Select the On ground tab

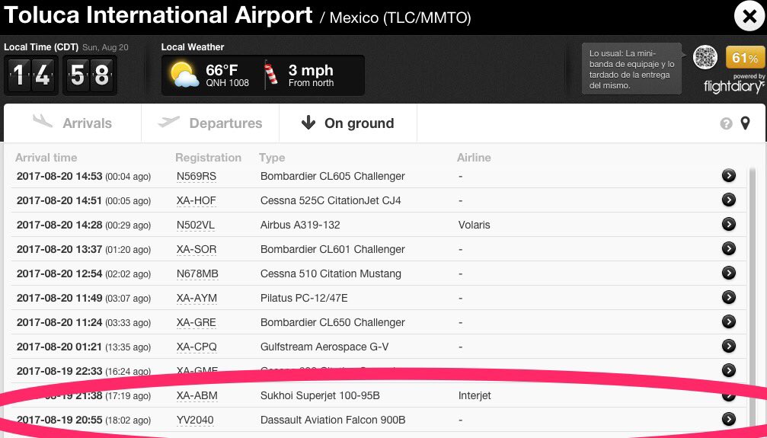pyautogui.click(x=347, y=123)
